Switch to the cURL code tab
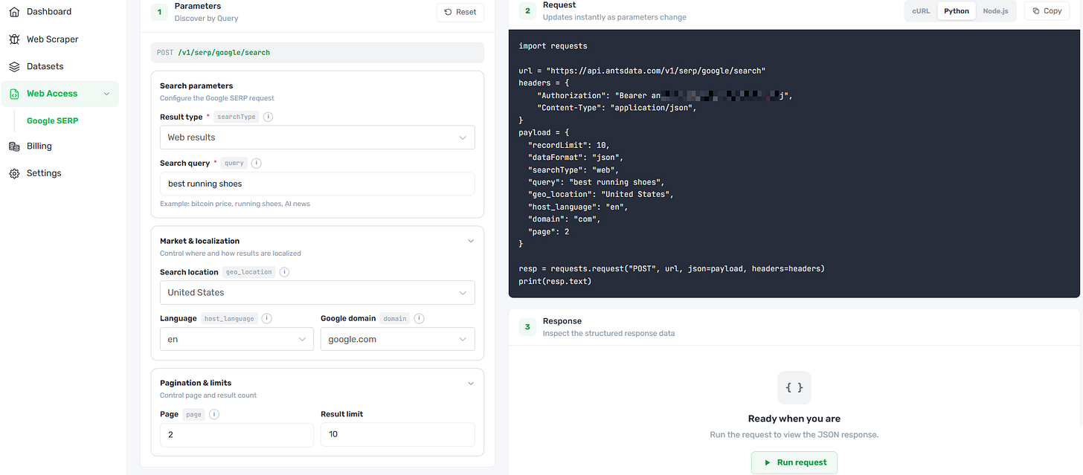Viewport: 1083px width, 475px height. point(921,11)
